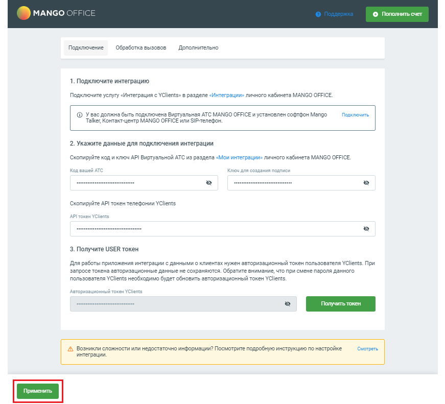Focus the Код вашей АТС input field
This screenshot has width=445, height=404.
(x=144, y=183)
